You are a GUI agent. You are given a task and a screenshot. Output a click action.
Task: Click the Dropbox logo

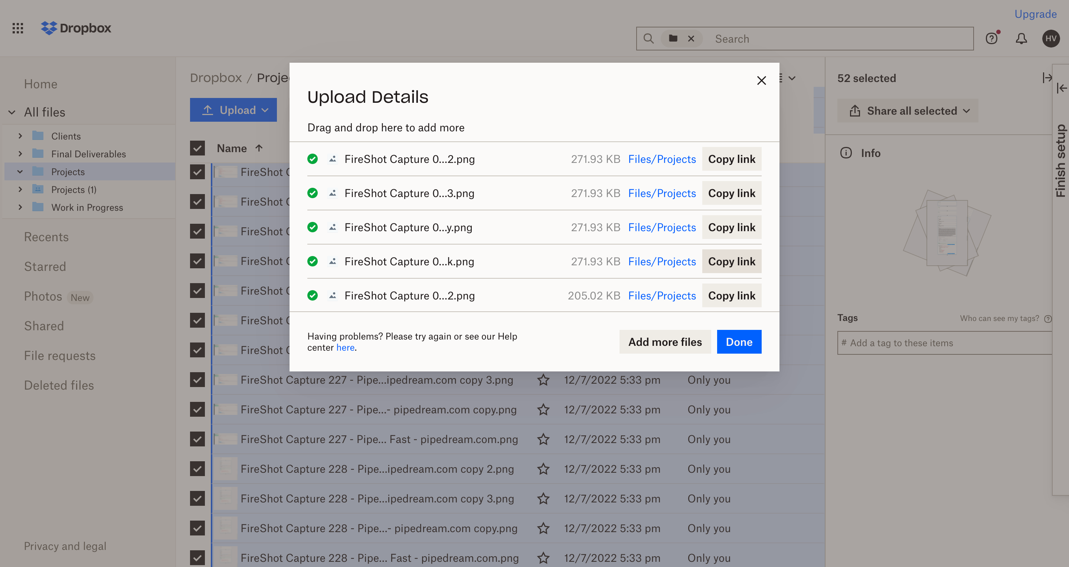click(x=76, y=28)
